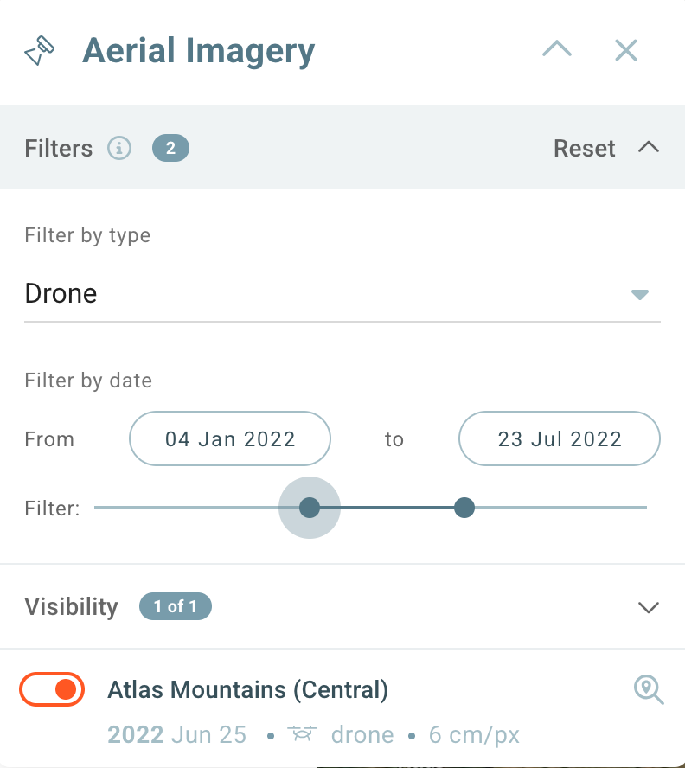This screenshot has height=768, width=685.
Task: Zoom to Atlas Mountains (Central) location
Action: click(x=649, y=689)
